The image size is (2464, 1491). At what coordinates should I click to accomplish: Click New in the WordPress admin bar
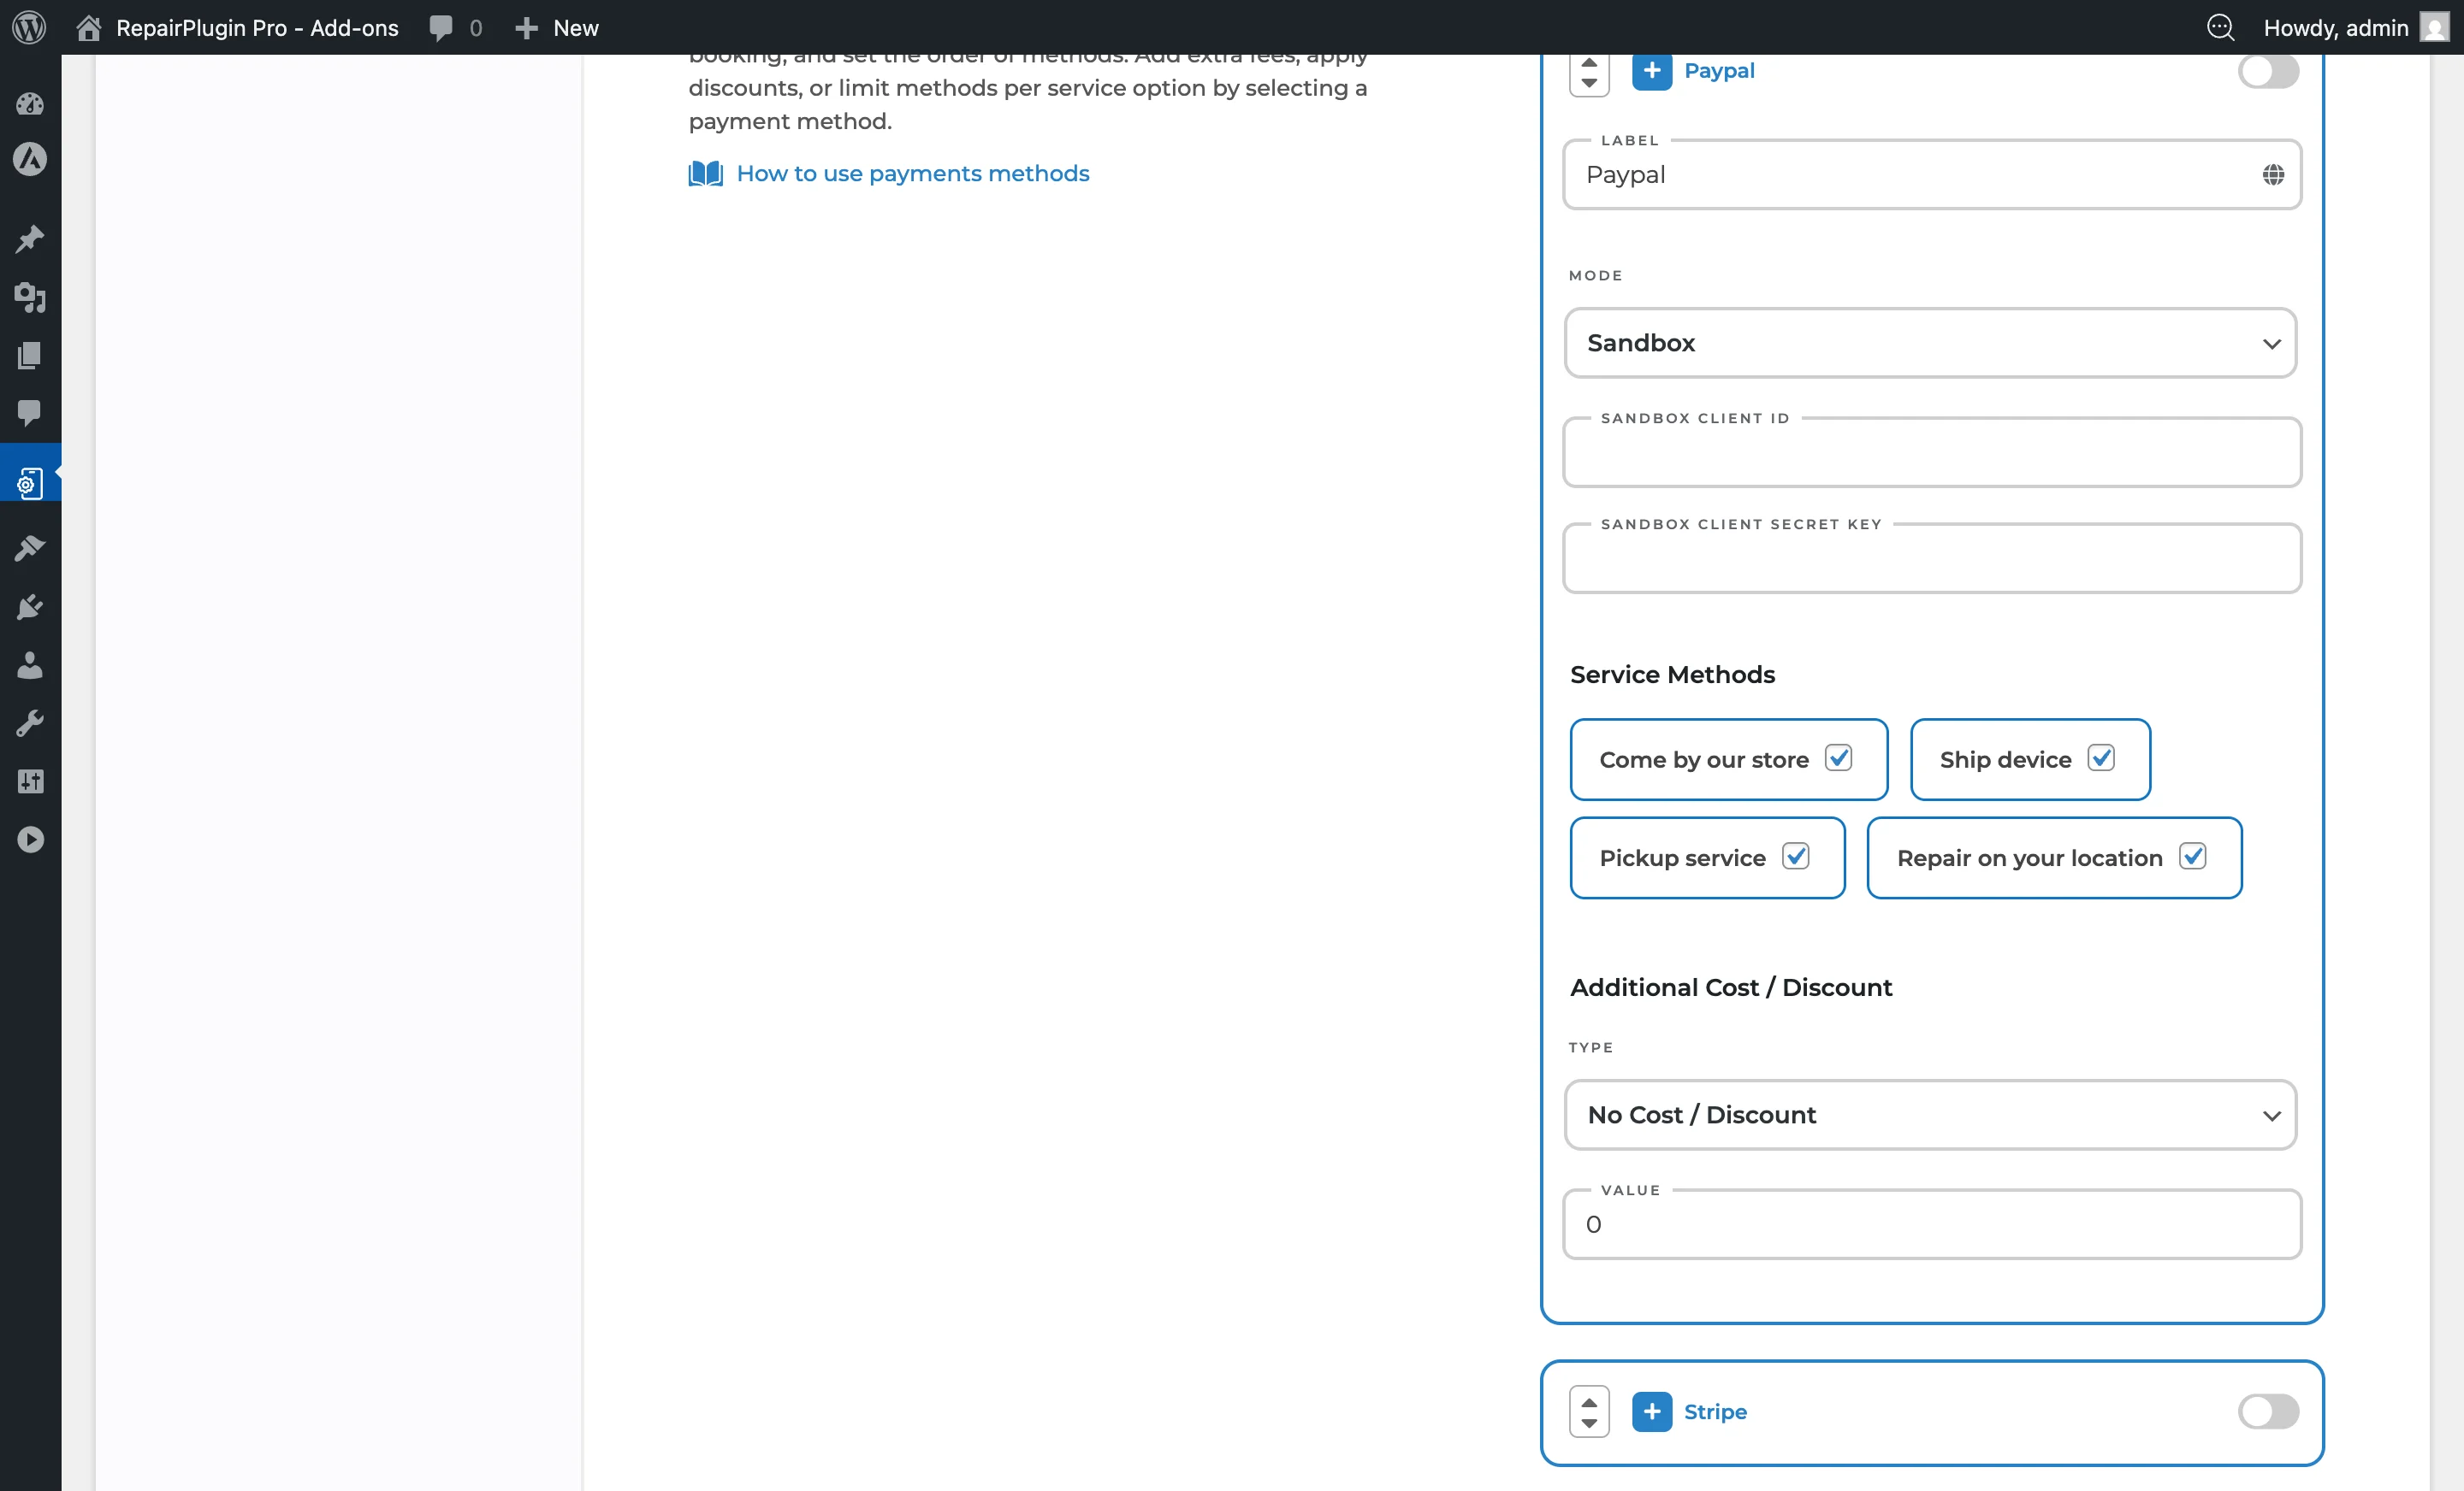coord(556,27)
